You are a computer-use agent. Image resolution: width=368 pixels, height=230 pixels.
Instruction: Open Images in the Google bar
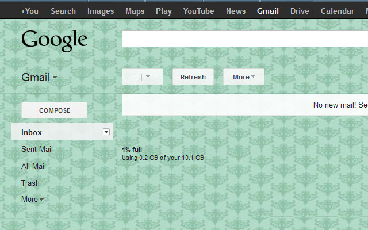tap(101, 11)
